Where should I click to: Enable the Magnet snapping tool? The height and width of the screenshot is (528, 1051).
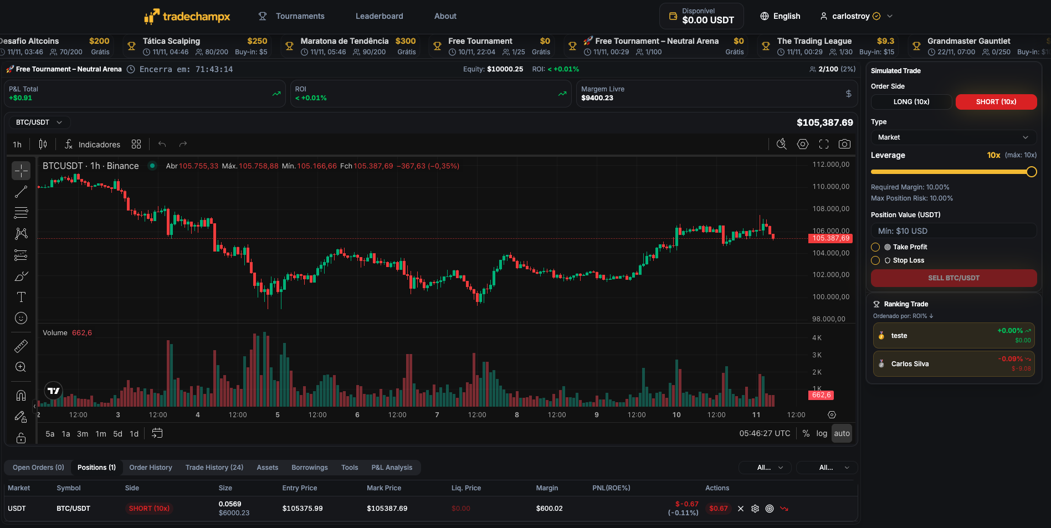point(21,395)
